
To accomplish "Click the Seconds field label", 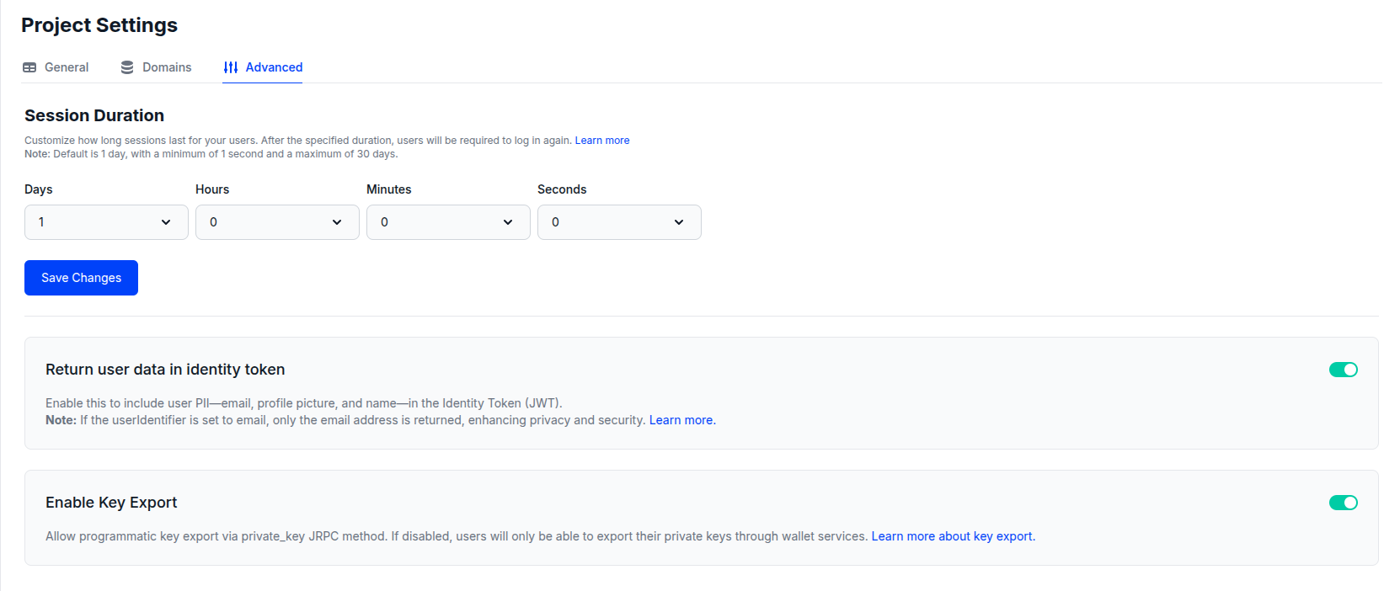I will pos(562,189).
